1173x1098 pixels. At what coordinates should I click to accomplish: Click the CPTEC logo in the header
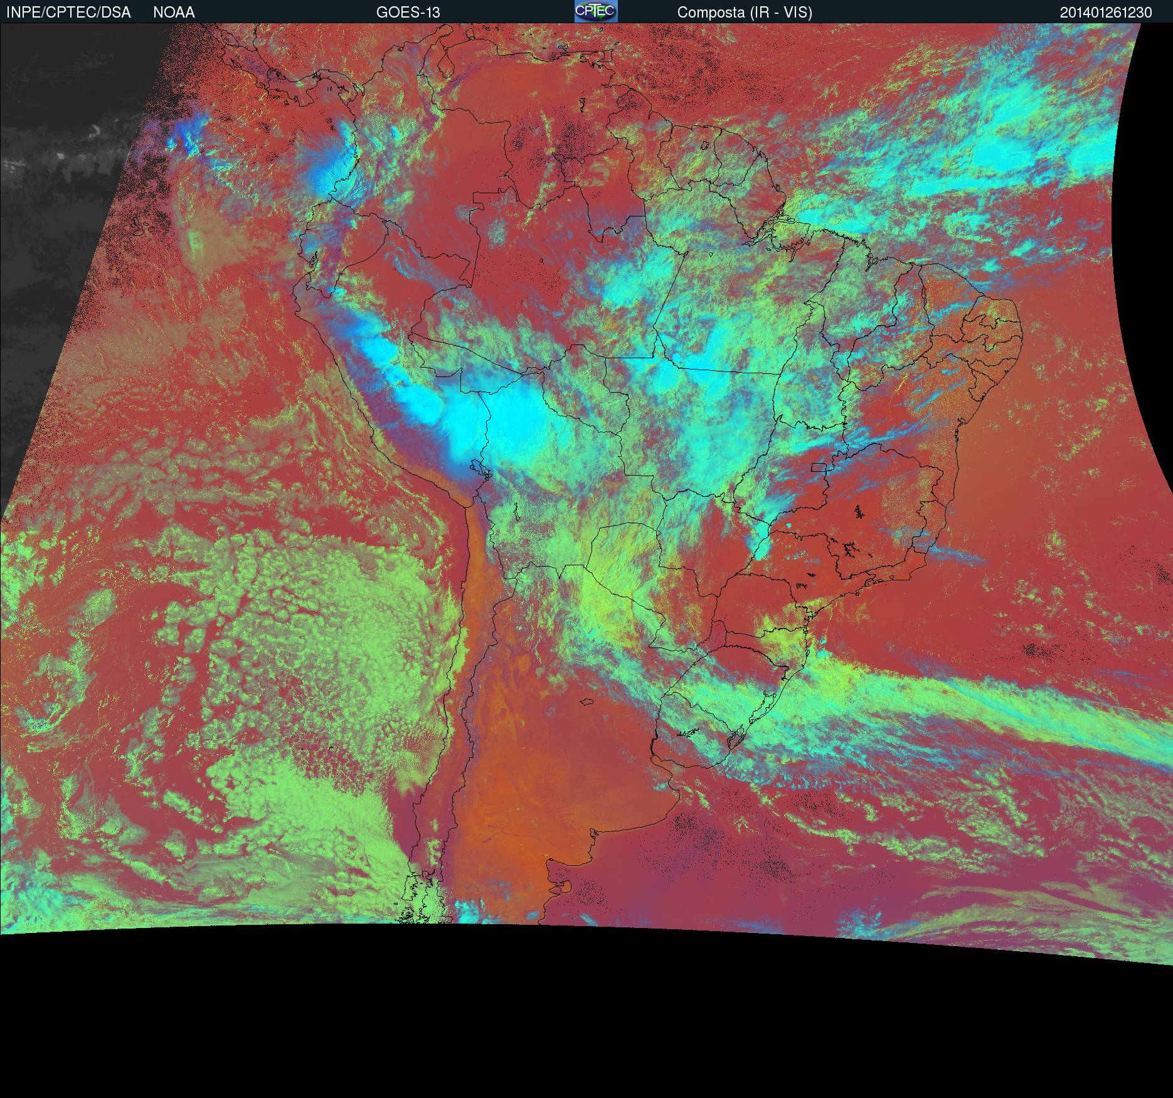[x=595, y=11]
